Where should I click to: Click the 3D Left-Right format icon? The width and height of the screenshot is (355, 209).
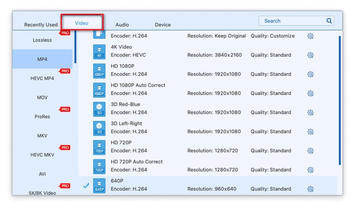coord(99,128)
